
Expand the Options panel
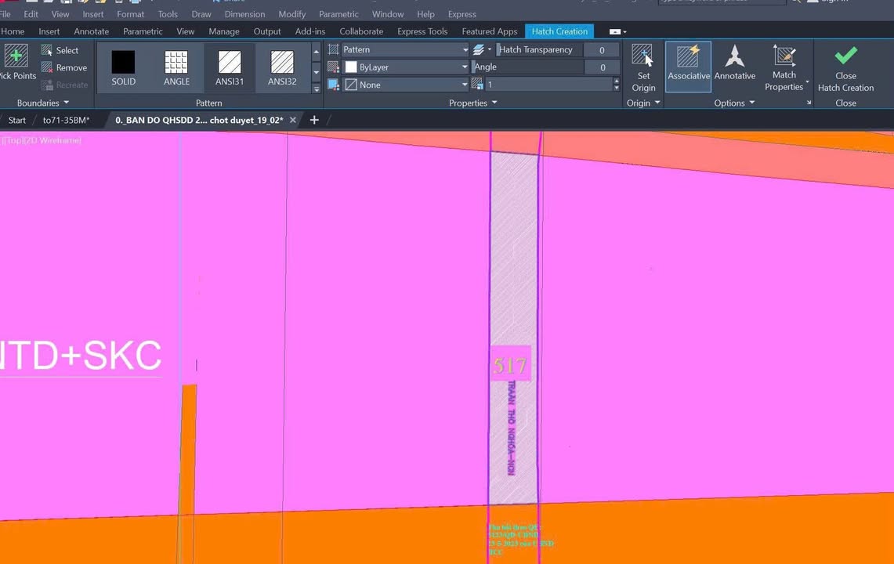(734, 103)
